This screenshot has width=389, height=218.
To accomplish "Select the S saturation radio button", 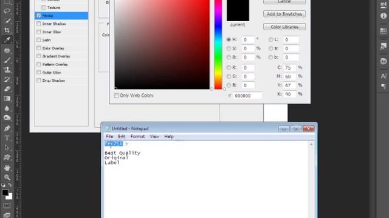I will tap(229, 48).
